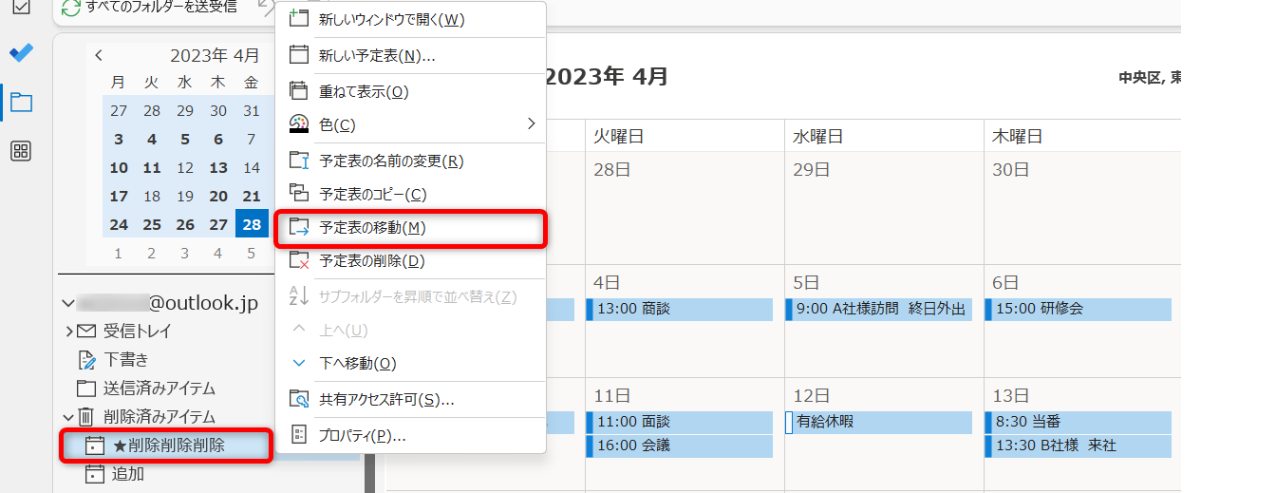Choose 予定表の削除(D) from context menu
Screen dimensions: 1276x493
pos(371,260)
